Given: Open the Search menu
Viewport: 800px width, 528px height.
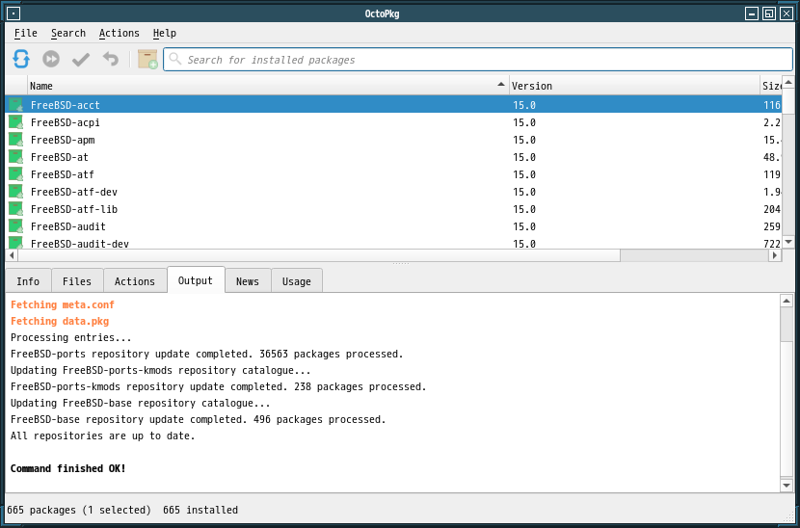Looking at the screenshot, I should pos(68,33).
